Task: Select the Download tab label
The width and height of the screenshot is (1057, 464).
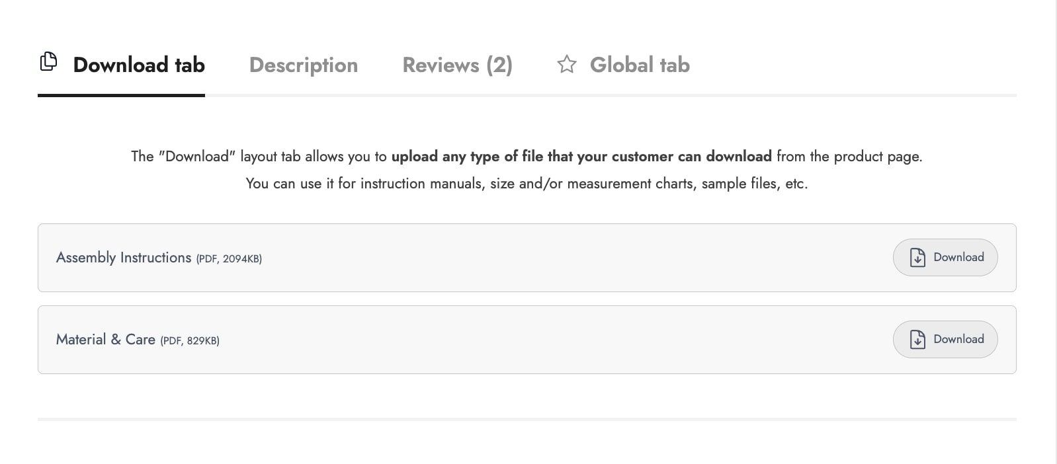Action: tap(139, 65)
